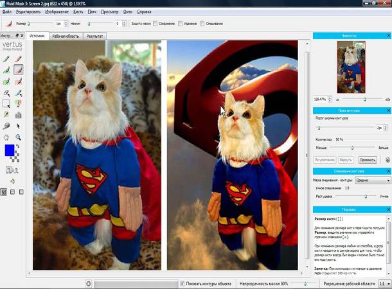Choose the second view layout icon

(12, 192)
